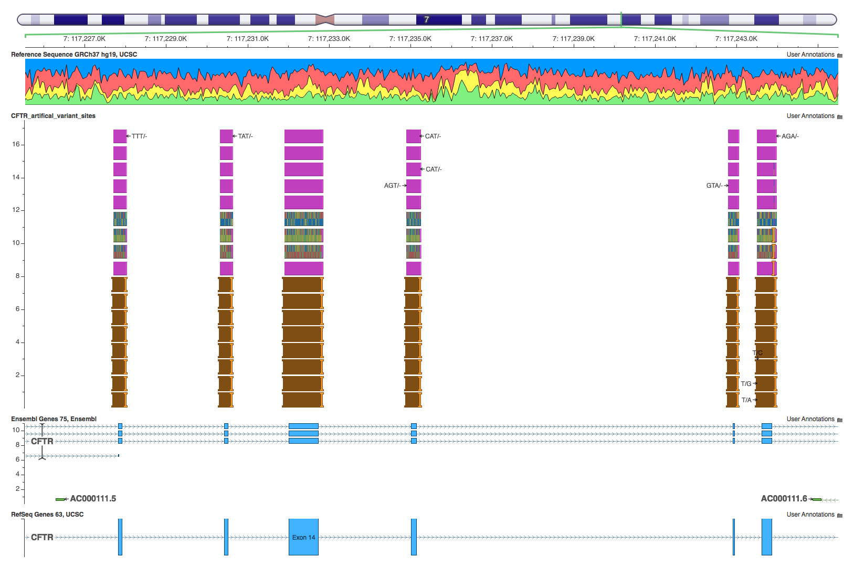Open User Annotations icon for RefSeq Genes track
The image size is (854, 568).
tap(840, 515)
